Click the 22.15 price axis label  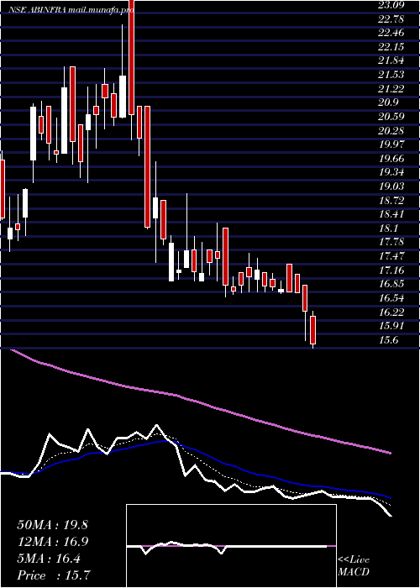(x=391, y=47)
